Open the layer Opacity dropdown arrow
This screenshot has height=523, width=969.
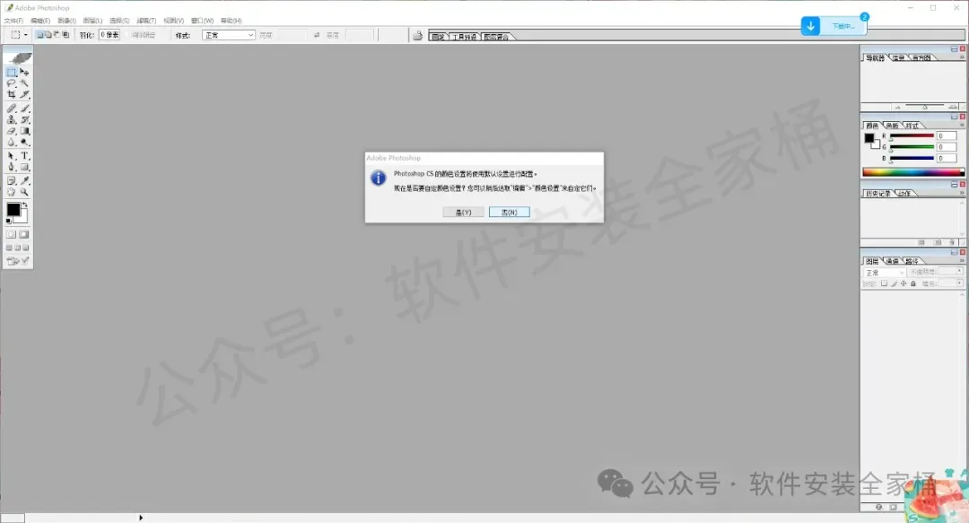pyautogui.click(x=959, y=271)
